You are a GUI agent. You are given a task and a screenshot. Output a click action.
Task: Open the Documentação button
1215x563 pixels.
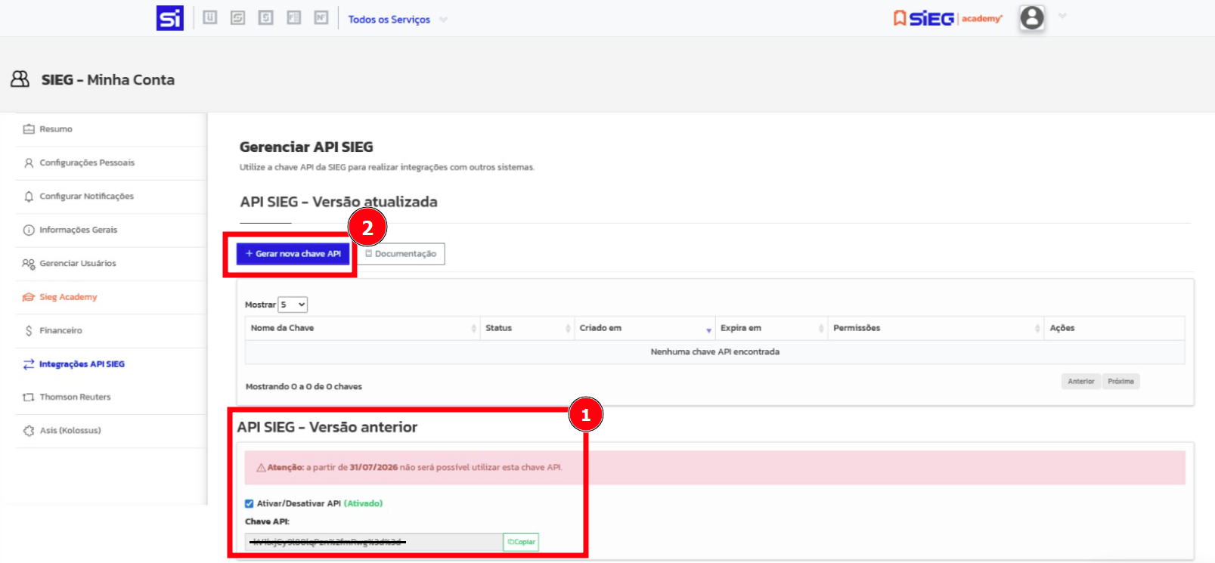[401, 254]
